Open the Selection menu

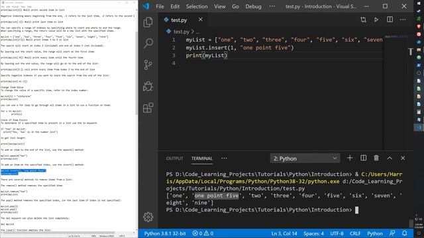197,7
